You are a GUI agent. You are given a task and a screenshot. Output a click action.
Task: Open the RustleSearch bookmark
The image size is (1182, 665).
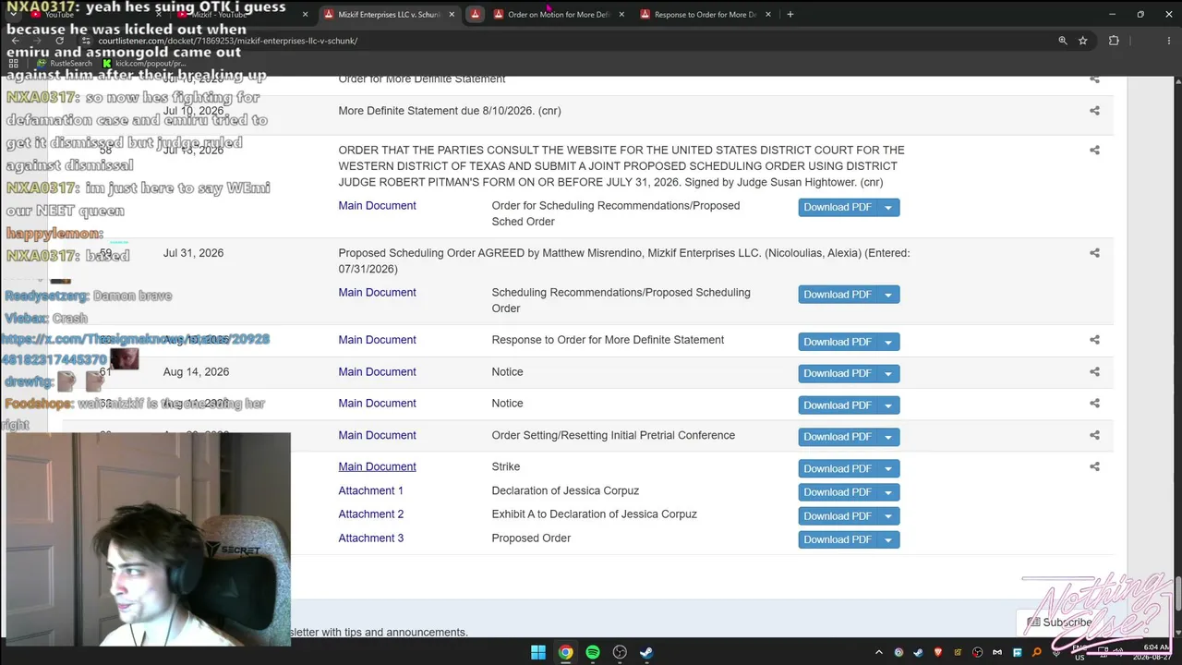point(65,64)
